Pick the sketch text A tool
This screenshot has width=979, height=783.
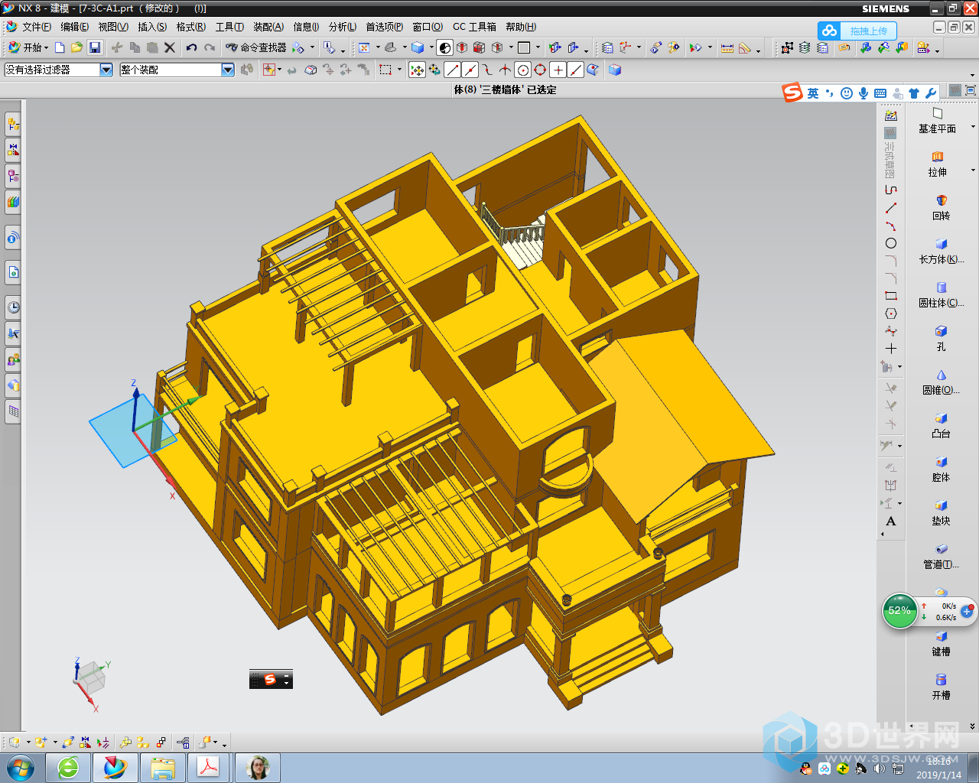890,521
